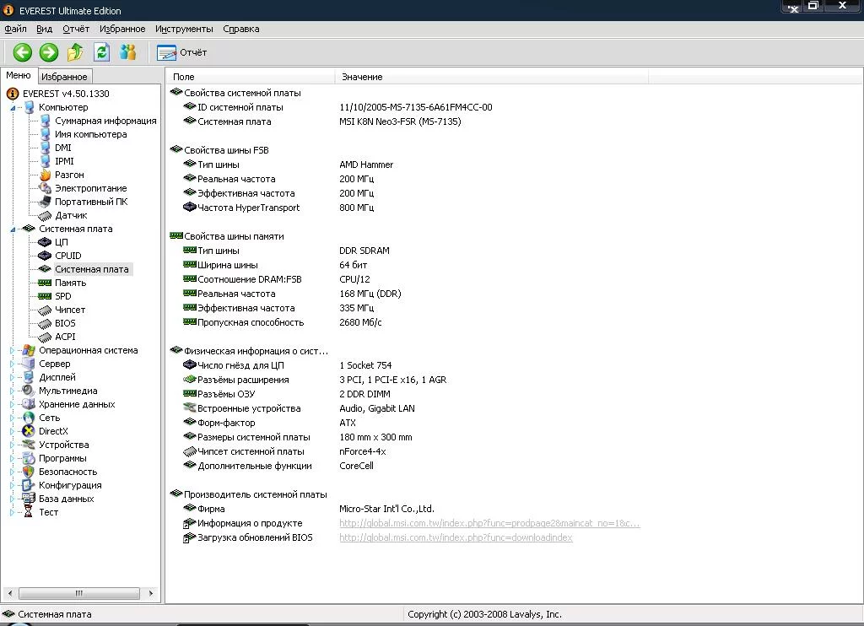Click the up-level folder arrow icon
Viewport: 864px width, 626px height.
[75, 52]
